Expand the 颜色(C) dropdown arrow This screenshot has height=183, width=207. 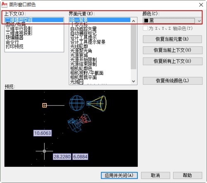coord(199,21)
